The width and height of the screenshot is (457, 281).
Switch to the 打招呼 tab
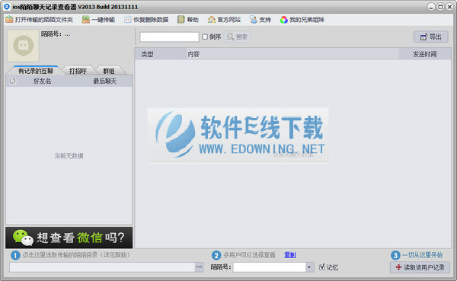[78, 71]
